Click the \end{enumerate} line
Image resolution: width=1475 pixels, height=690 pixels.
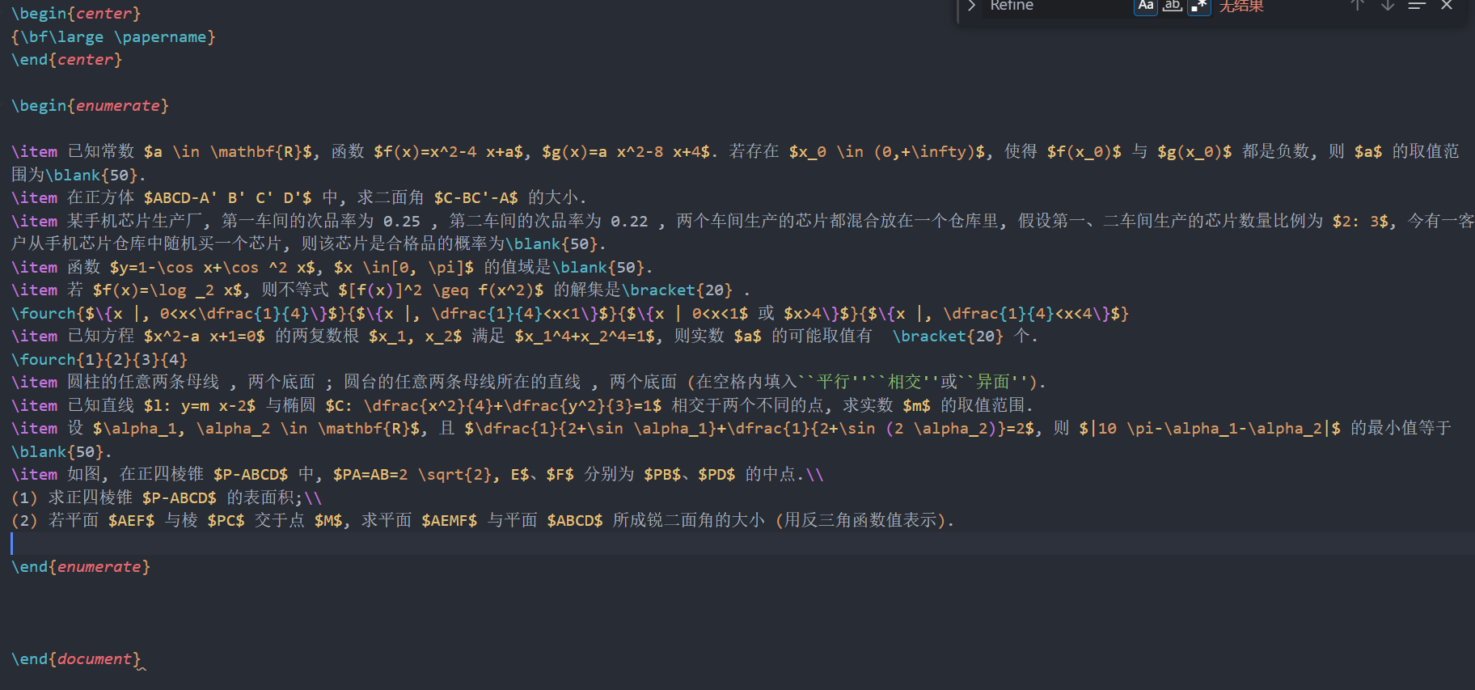(81, 567)
